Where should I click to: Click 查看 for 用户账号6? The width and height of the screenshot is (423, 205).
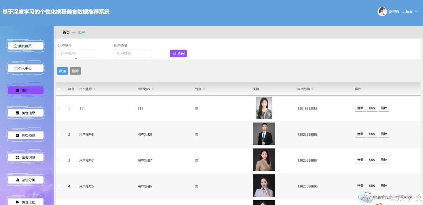360,186
